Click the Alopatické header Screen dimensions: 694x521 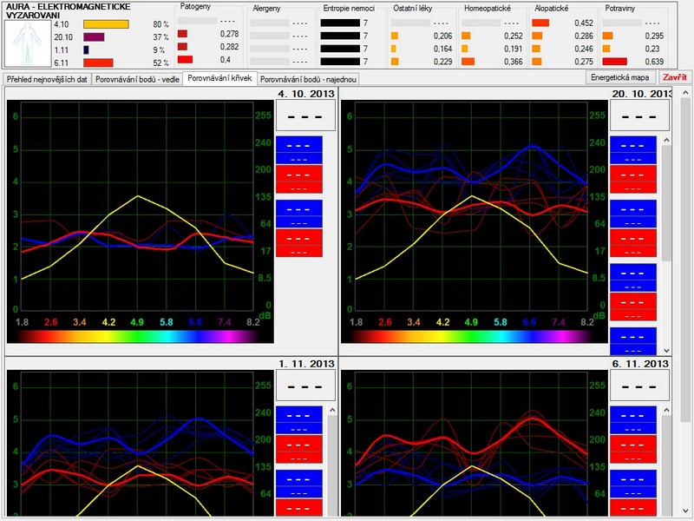pyautogui.click(x=551, y=9)
